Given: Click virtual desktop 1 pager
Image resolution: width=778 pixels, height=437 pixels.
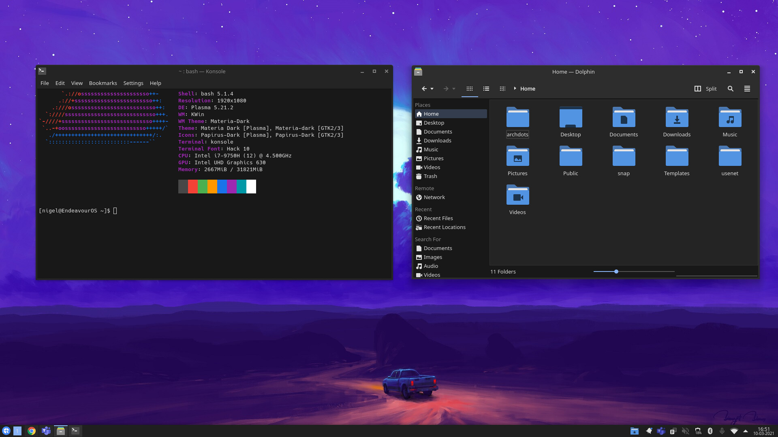Looking at the screenshot, I should [x=17, y=431].
